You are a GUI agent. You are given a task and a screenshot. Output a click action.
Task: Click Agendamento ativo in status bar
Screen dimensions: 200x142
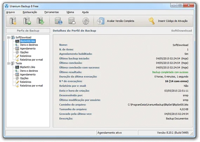(x=109, y=133)
